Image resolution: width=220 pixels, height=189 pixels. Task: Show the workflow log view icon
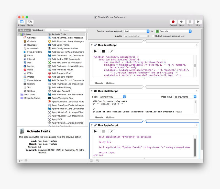coord(91,161)
